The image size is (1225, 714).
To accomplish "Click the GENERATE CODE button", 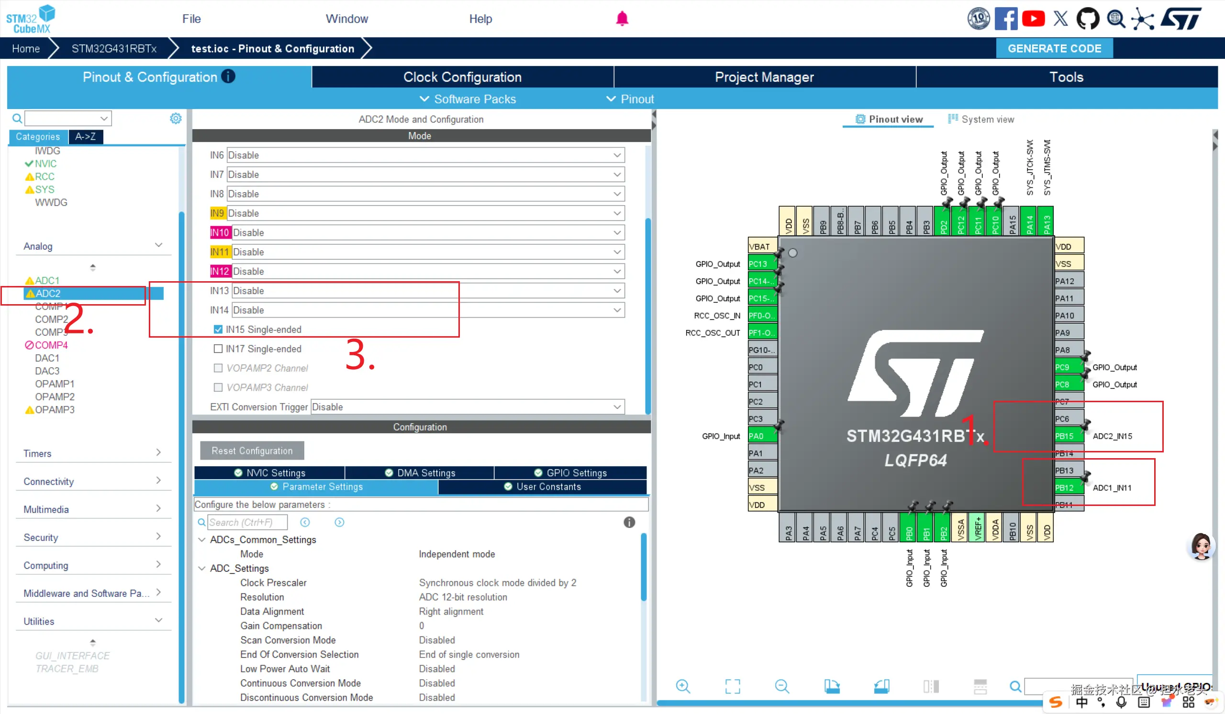I will tap(1054, 49).
